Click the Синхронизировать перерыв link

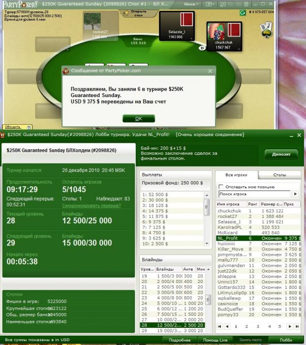[x=92, y=206]
